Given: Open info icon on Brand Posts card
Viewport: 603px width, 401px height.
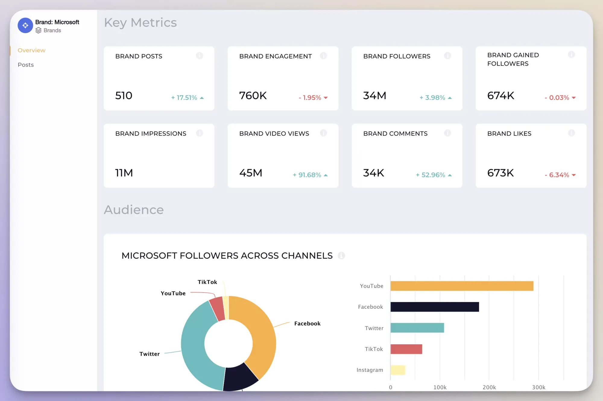Looking at the screenshot, I should point(199,56).
